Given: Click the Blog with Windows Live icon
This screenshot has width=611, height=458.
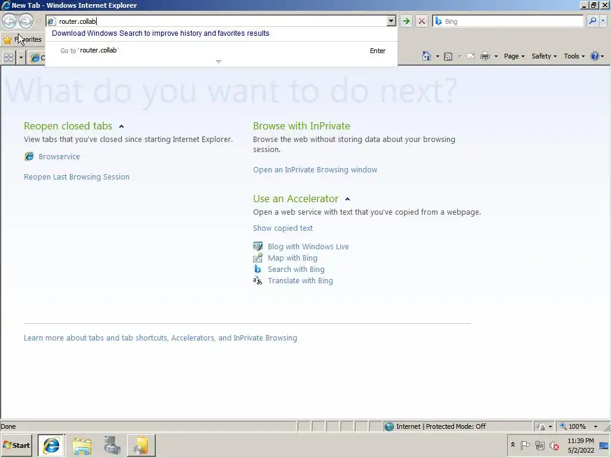Looking at the screenshot, I should (258, 246).
